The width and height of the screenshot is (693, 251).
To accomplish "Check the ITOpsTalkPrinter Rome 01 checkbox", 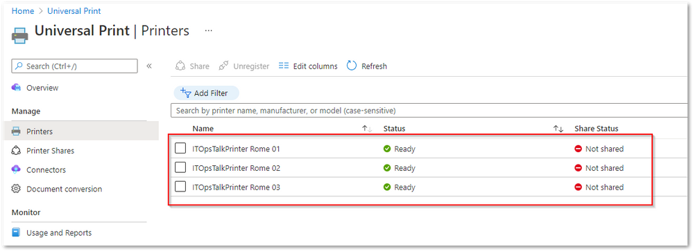I will pyautogui.click(x=180, y=149).
